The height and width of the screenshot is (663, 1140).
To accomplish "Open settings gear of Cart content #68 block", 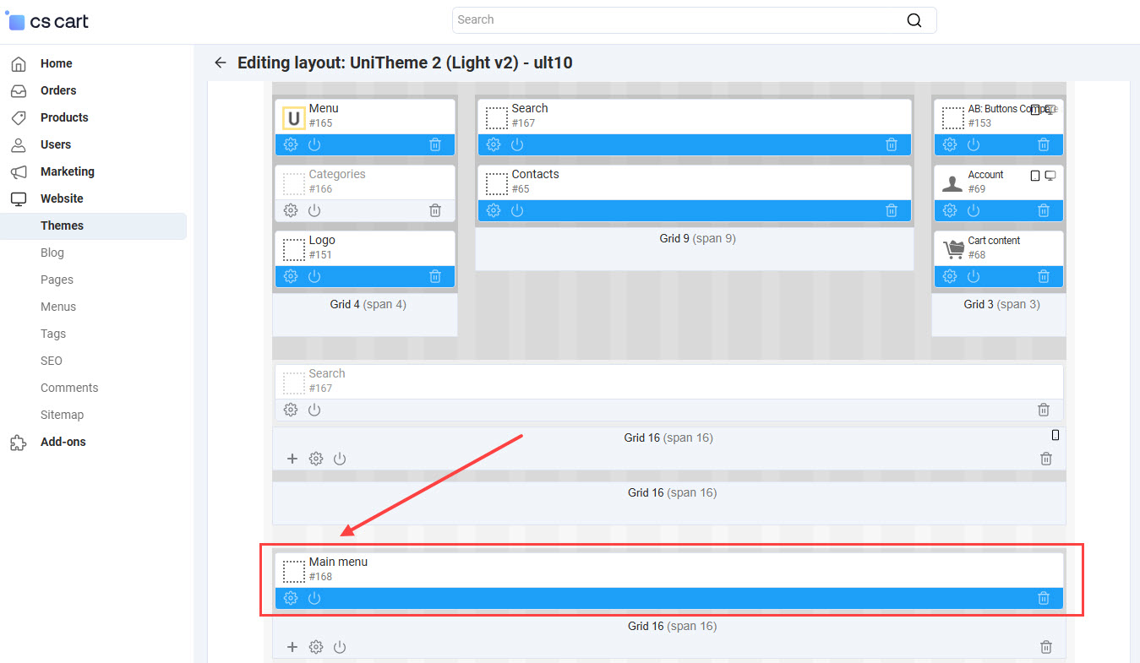I will [x=950, y=276].
